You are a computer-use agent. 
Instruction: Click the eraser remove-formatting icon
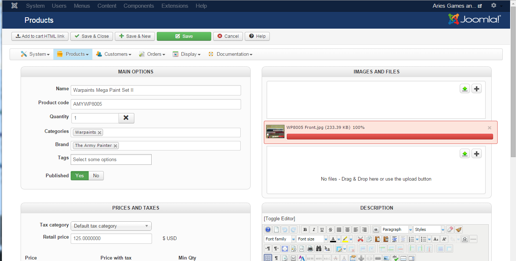[x=450, y=229]
